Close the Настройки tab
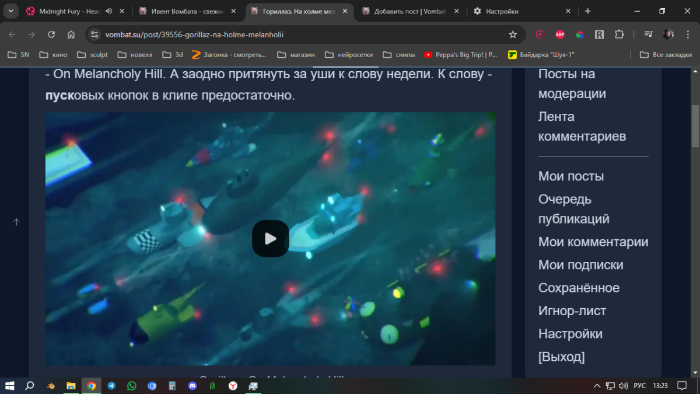700x394 pixels. point(568,11)
